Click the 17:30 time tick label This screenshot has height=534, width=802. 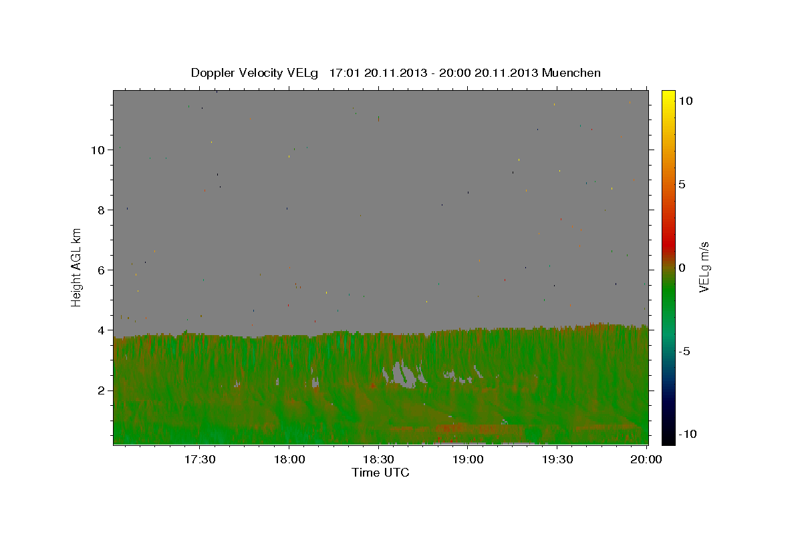(199, 459)
